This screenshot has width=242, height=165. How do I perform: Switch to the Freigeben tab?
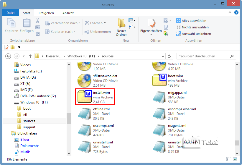tap(46, 13)
